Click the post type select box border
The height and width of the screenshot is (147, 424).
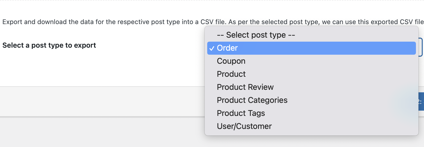(421, 47)
